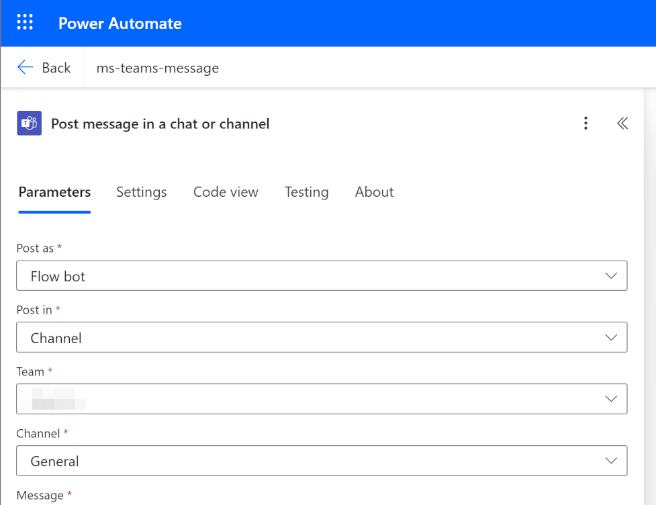Open the app launcher waffle icon

[x=25, y=22]
